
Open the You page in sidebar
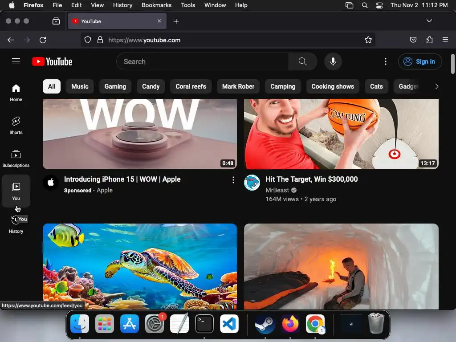16,191
